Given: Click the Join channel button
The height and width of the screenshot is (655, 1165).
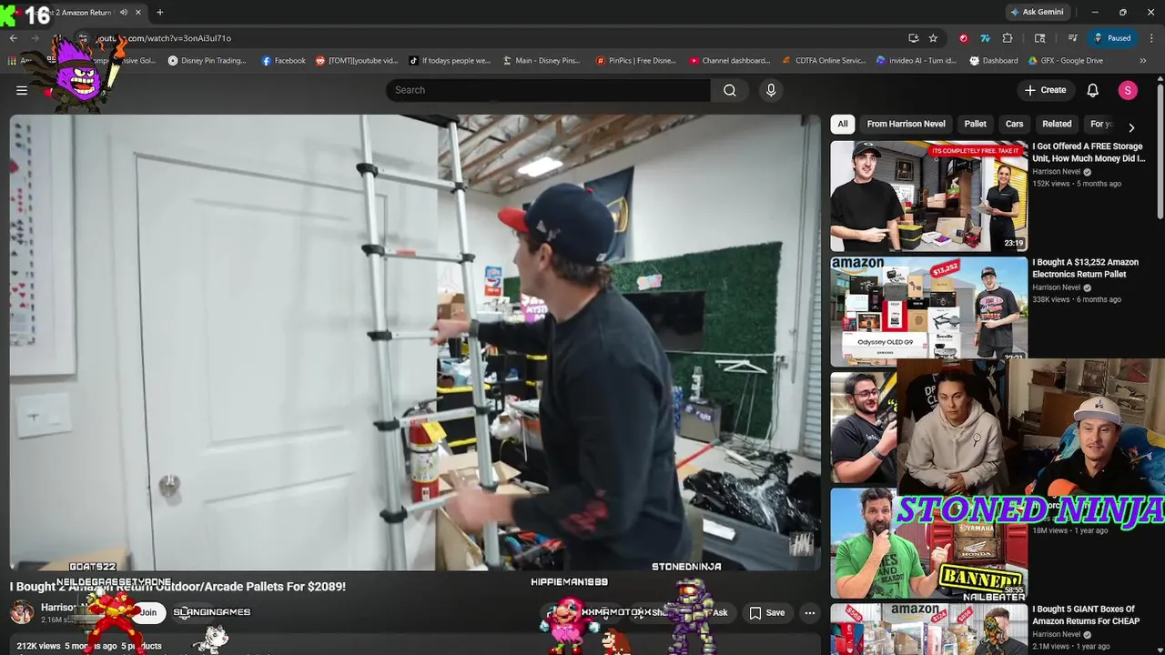Looking at the screenshot, I should click(x=147, y=612).
